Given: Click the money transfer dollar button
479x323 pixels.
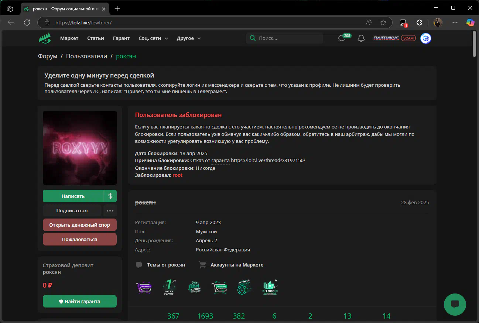Looking at the screenshot, I should pos(110,196).
